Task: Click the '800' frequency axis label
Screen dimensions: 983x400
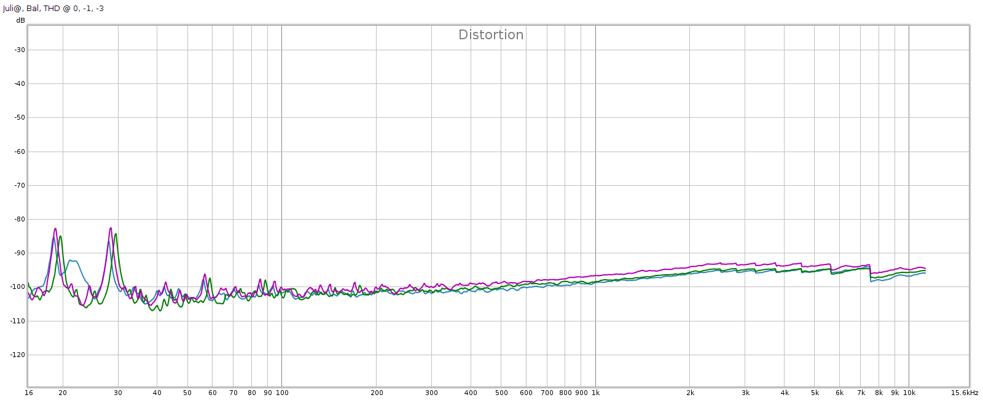Action: [x=566, y=393]
